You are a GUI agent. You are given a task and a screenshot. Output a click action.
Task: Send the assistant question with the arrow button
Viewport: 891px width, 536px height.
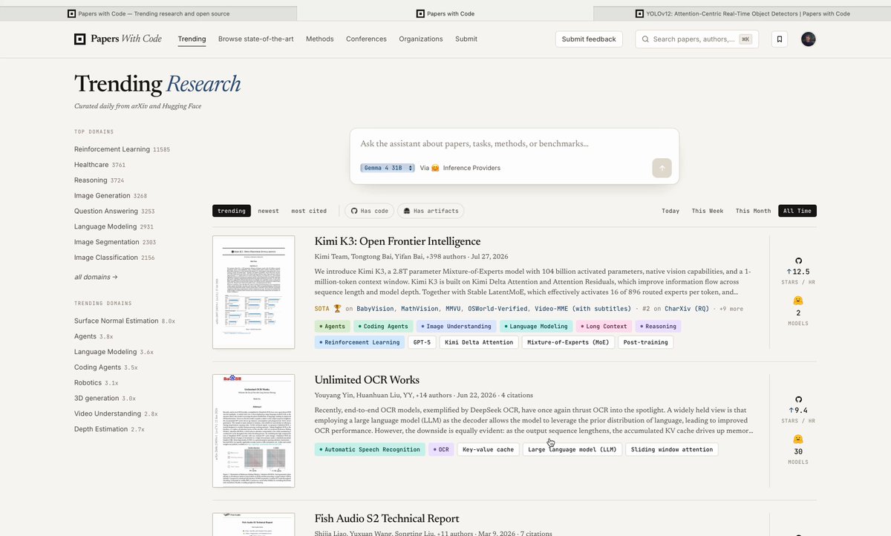point(662,168)
